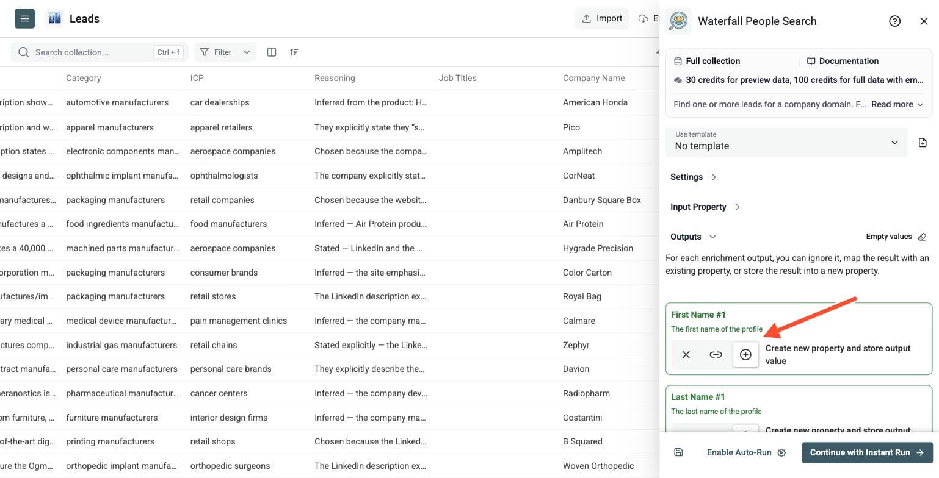Click the American Honda cell
The width and height of the screenshot is (939, 478).
point(595,102)
